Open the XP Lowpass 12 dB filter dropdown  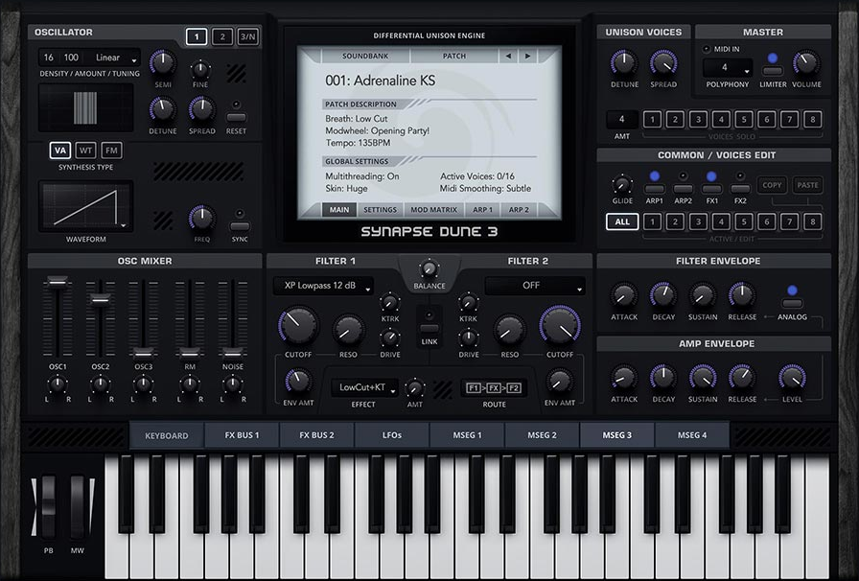pyautogui.click(x=323, y=286)
